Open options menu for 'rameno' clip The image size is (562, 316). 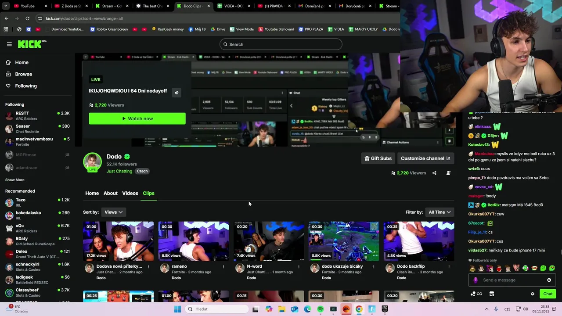point(223,266)
